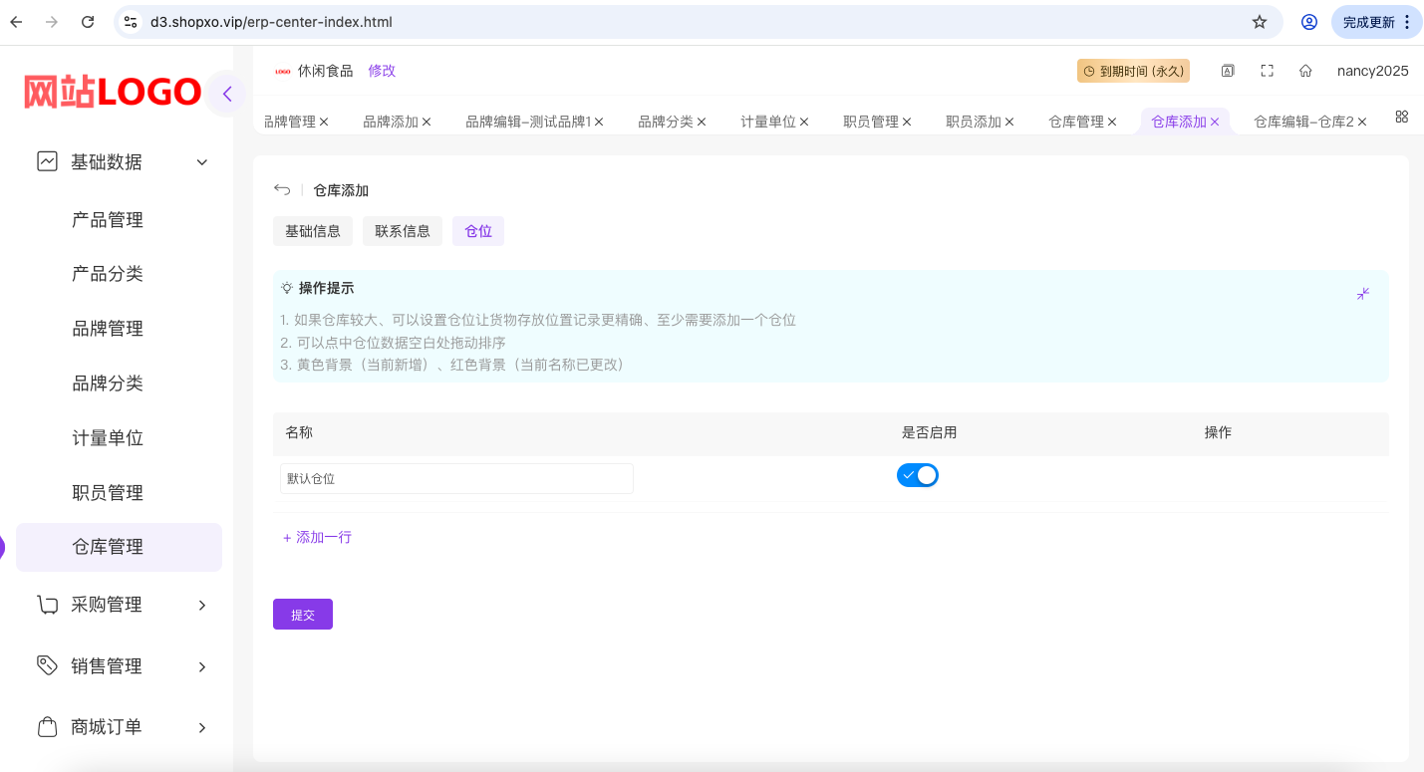The width and height of the screenshot is (1424, 772).
Task: Go forward in browser history
Action: (52, 22)
